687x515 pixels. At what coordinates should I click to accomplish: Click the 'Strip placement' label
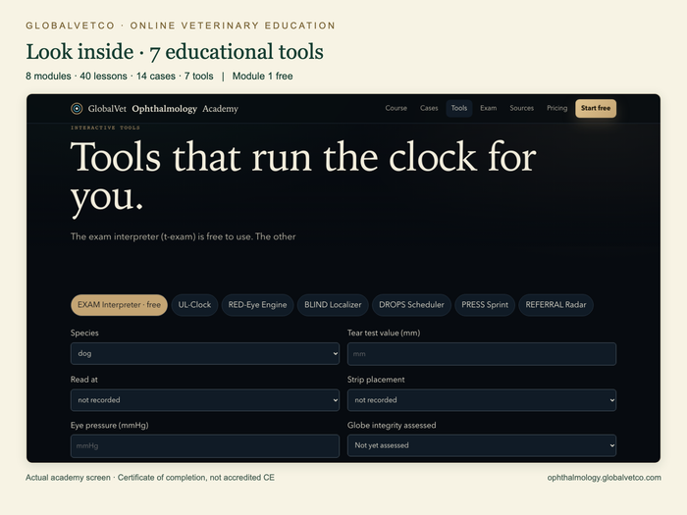(x=376, y=380)
